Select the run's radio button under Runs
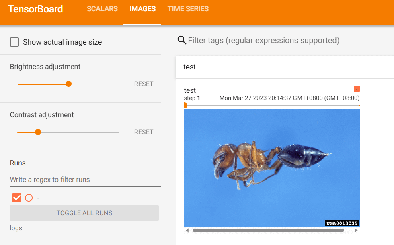Viewport: 394px width, 245px height. tap(29, 198)
